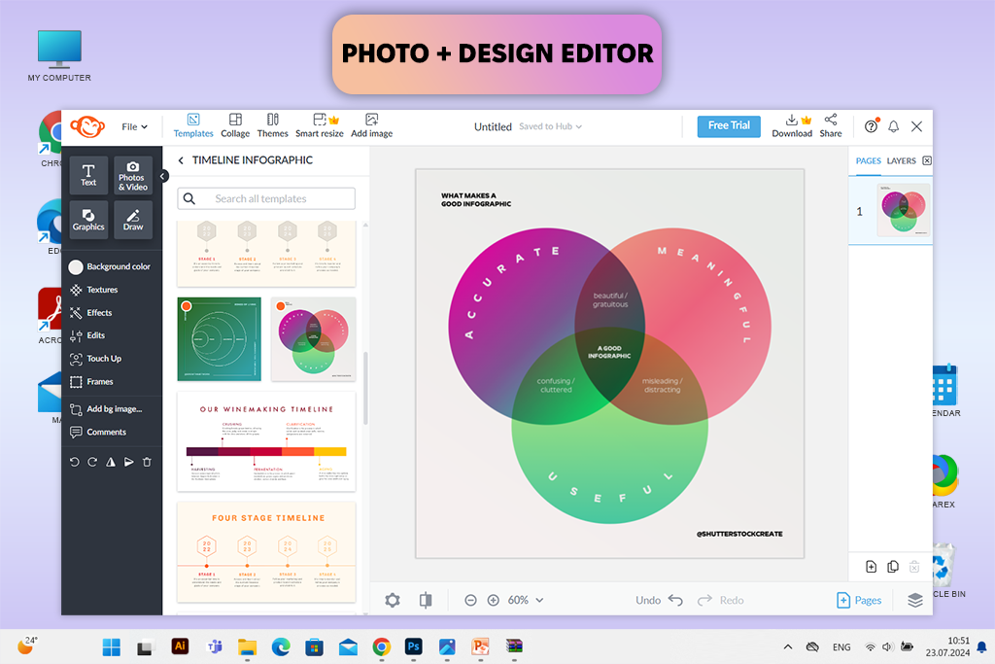Screen dimensions: 995x664
Task: Open the 60% zoom level dropdown
Action: coord(526,600)
